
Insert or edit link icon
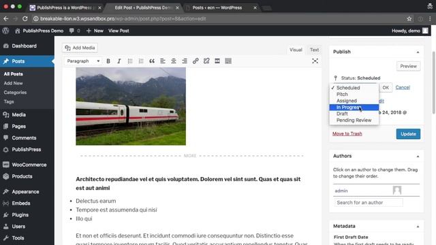(196, 61)
